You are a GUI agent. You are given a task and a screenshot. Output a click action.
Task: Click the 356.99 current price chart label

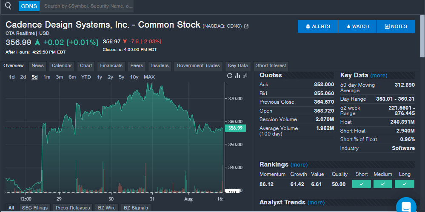pyautogui.click(x=235, y=128)
